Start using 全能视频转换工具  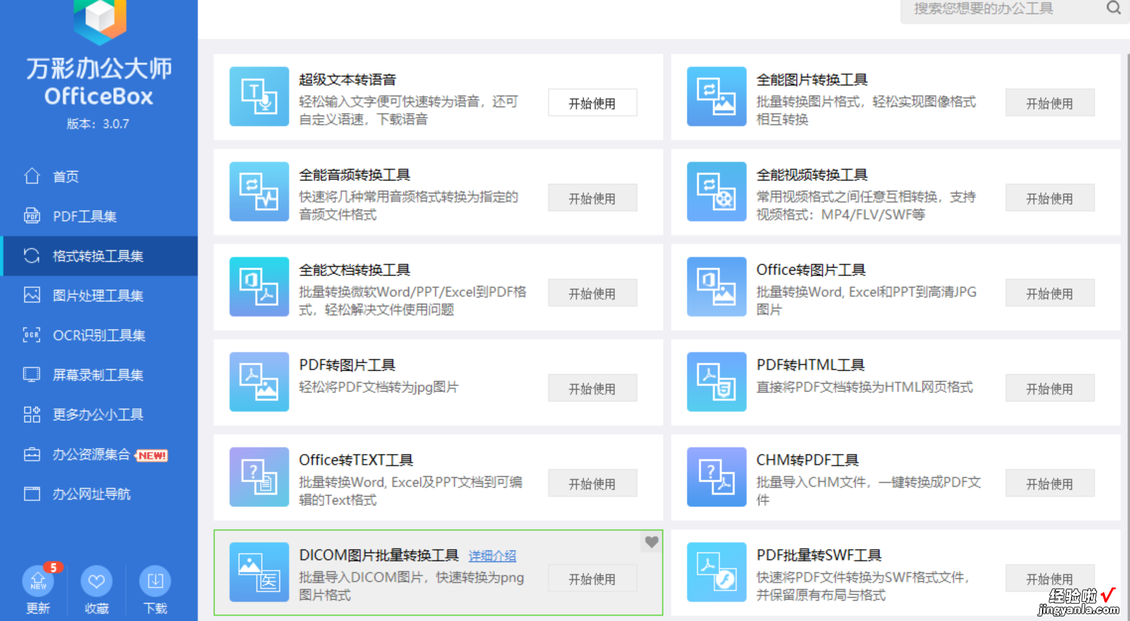pyautogui.click(x=1050, y=198)
